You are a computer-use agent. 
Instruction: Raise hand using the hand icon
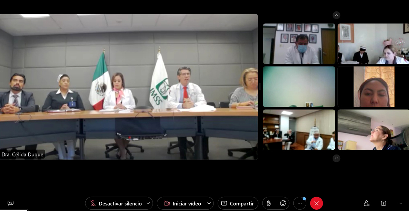(269, 203)
